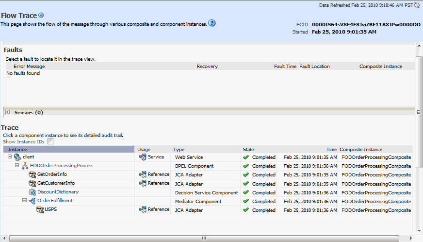
Task: Enable the Show Instance IDs checkbox
Action: (50, 141)
